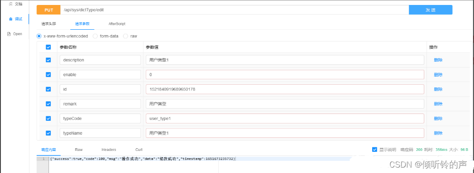This screenshot has height=173, width=474.
Task: Click the enable parameter name field
Action: 100,75
